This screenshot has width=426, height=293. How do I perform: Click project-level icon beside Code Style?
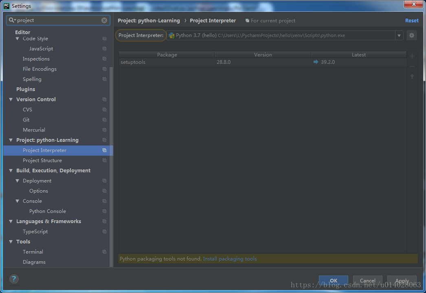104,39
